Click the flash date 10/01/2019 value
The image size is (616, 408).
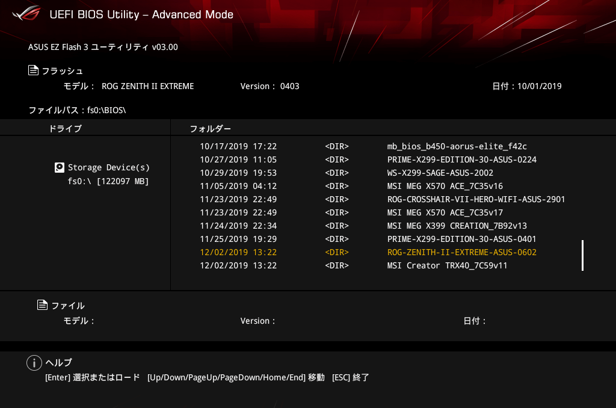pyautogui.click(x=540, y=86)
